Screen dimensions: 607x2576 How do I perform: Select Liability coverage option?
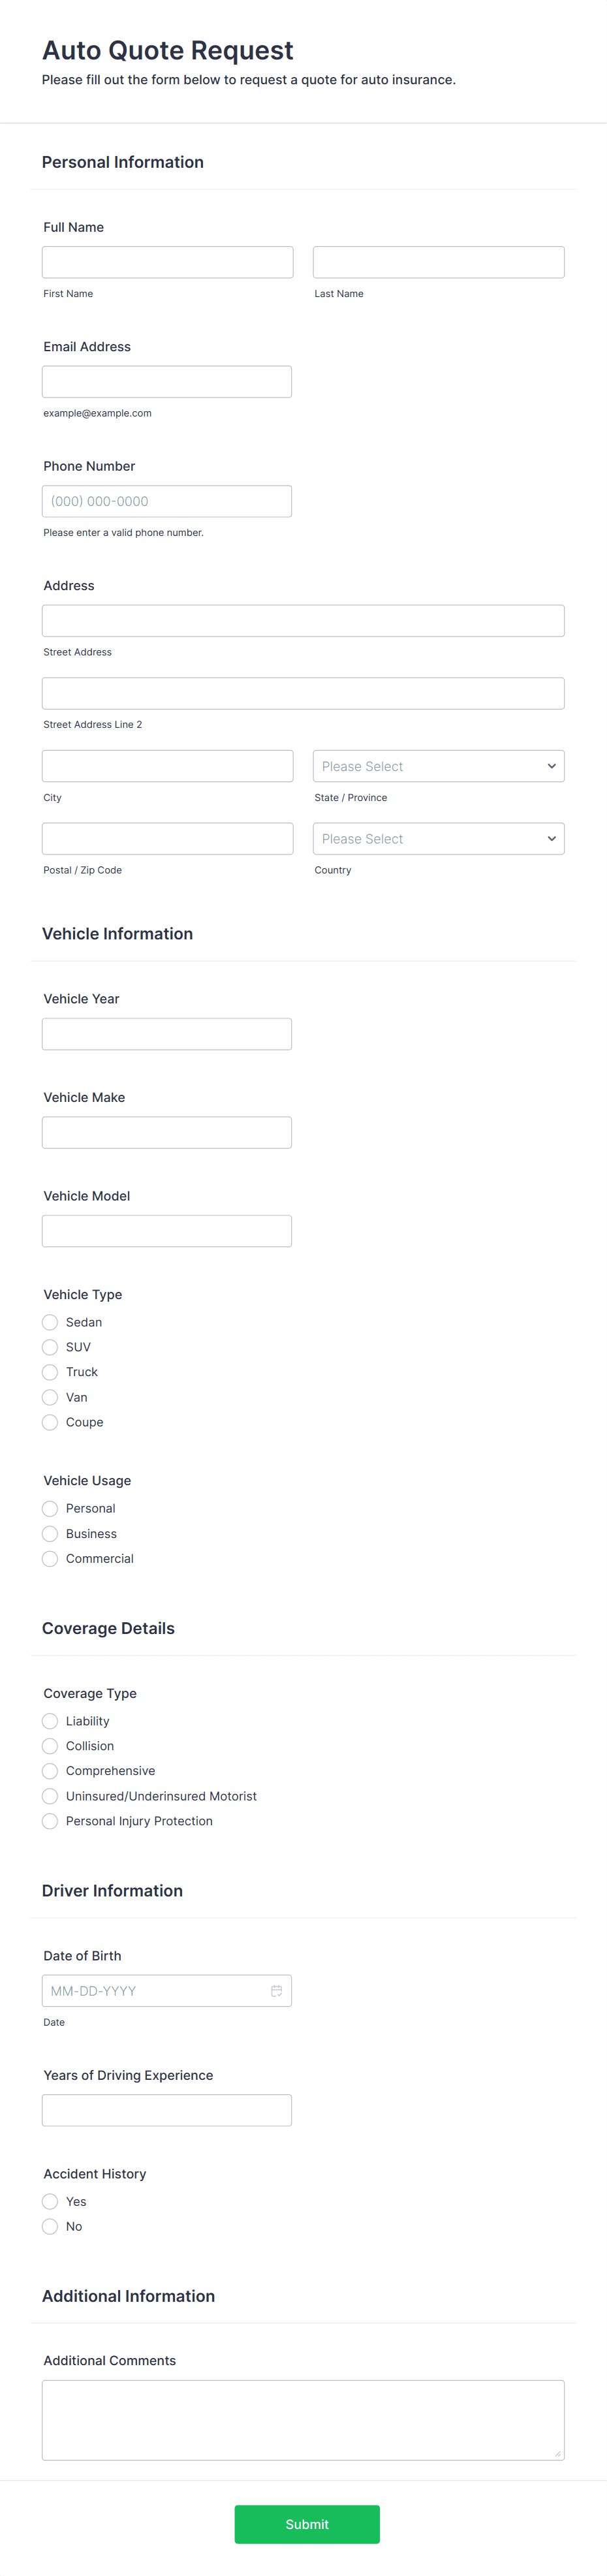[50, 1720]
